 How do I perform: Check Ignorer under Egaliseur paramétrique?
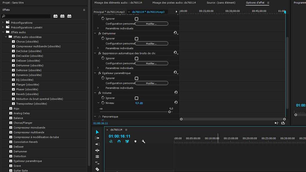(137, 78)
